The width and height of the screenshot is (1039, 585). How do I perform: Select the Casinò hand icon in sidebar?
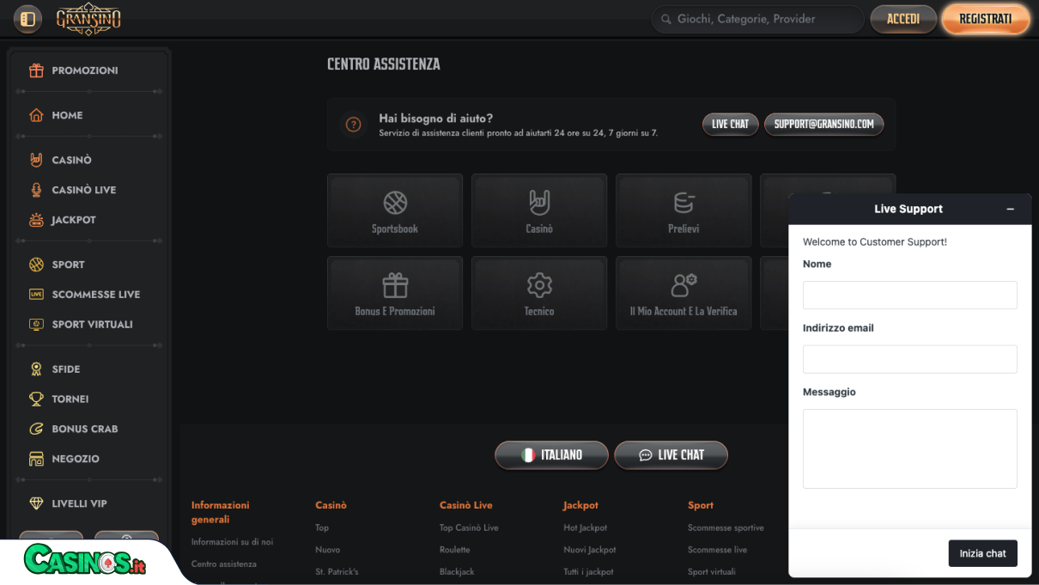36,160
